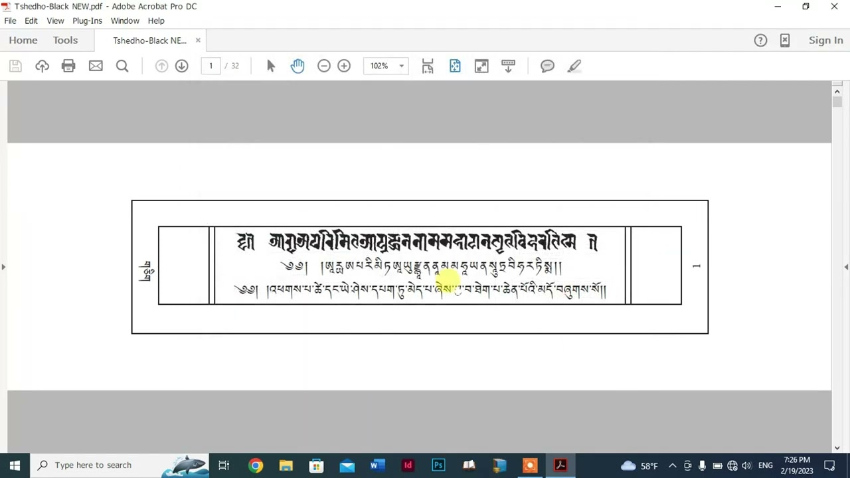Click scrollbar up arrow
Image resolution: width=850 pixels, height=478 pixels.
[x=837, y=91]
